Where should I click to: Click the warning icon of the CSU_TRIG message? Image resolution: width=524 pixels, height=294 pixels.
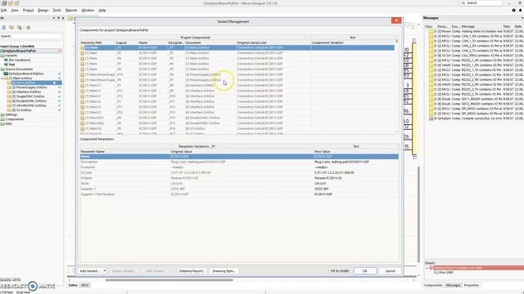431,56
